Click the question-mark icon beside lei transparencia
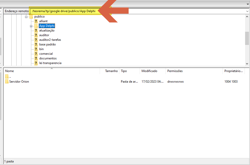This screenshot has width=250, height=165. (36, 63)
